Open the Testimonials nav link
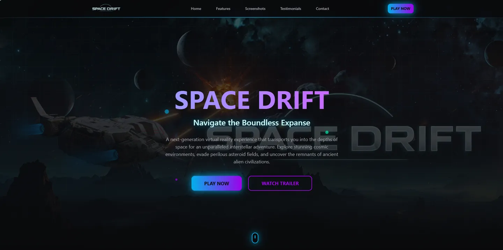 [x=291, y=9]
